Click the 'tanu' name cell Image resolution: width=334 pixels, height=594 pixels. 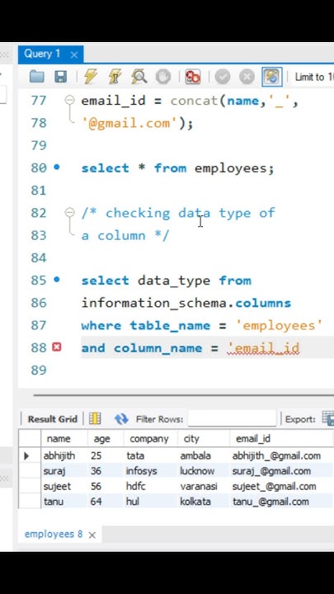coord(64,502)
